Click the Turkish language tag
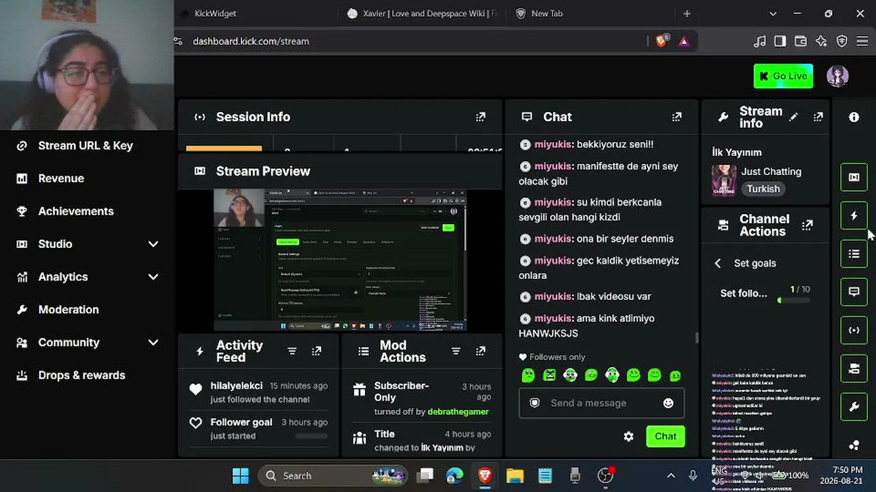876x492 pixels. (x=763, y=189)
